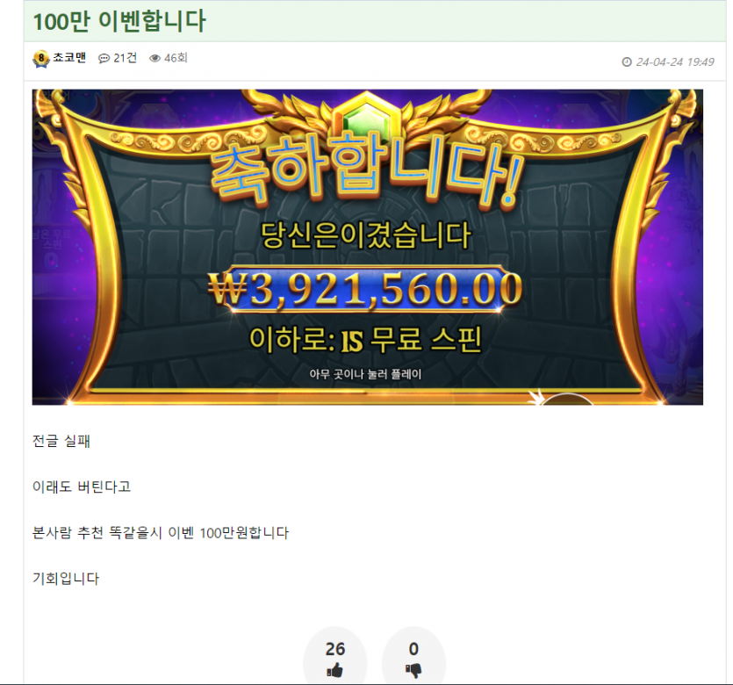Click the thumbs-up like icon

pyautogui.click(x=334, y=671)
